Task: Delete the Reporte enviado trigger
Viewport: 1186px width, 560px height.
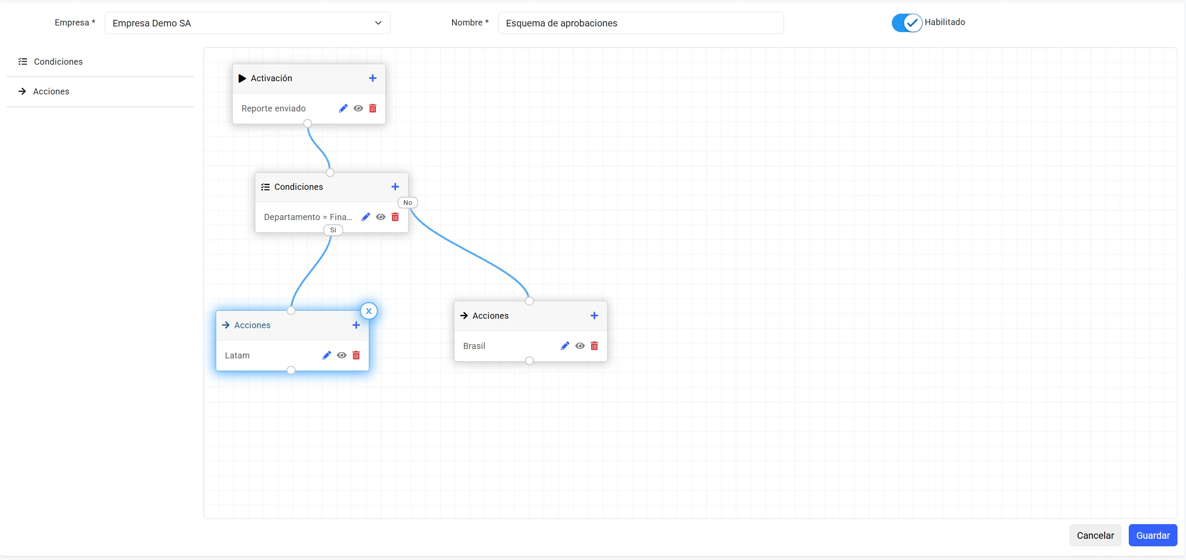Action: (373, 109)
